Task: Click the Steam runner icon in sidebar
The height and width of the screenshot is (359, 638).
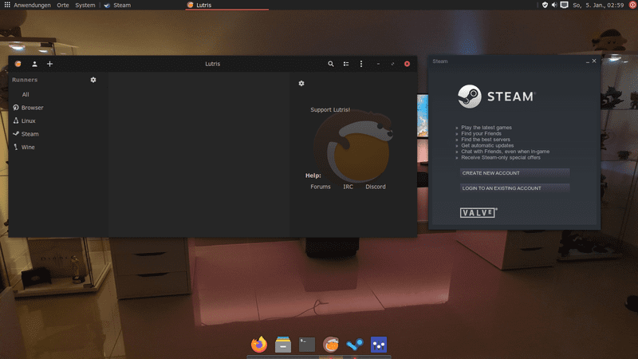Action: (16, 133)
